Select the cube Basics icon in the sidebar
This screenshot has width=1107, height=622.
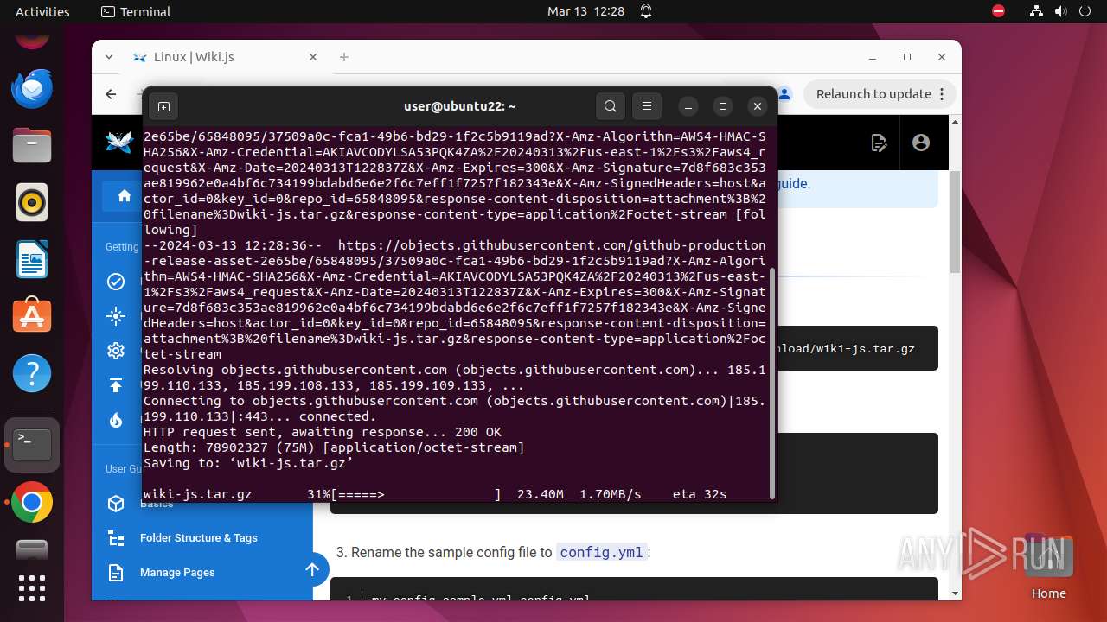(116, 504)
